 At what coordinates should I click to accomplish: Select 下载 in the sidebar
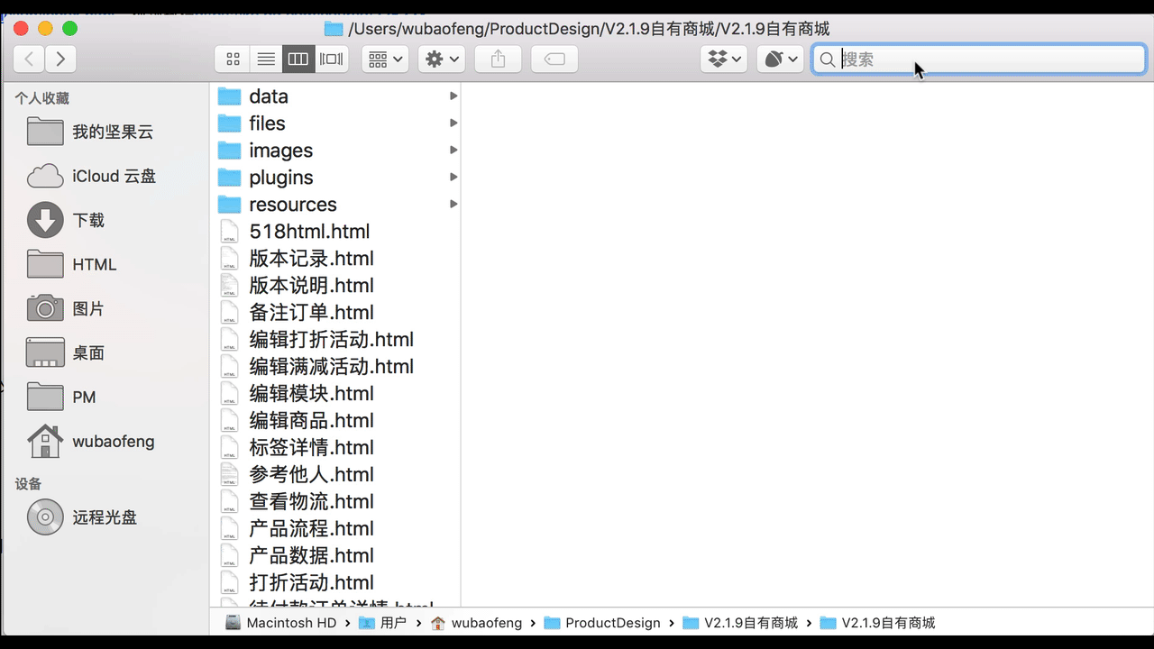[88, 221]
